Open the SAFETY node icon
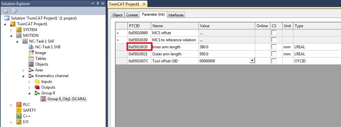The width and height of the screenshot is (341, 127). tap(19, 110)
